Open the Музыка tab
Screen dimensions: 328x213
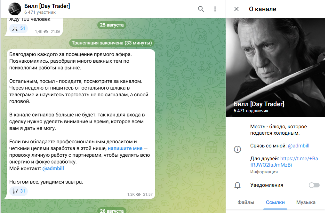(x=306, y=202)
